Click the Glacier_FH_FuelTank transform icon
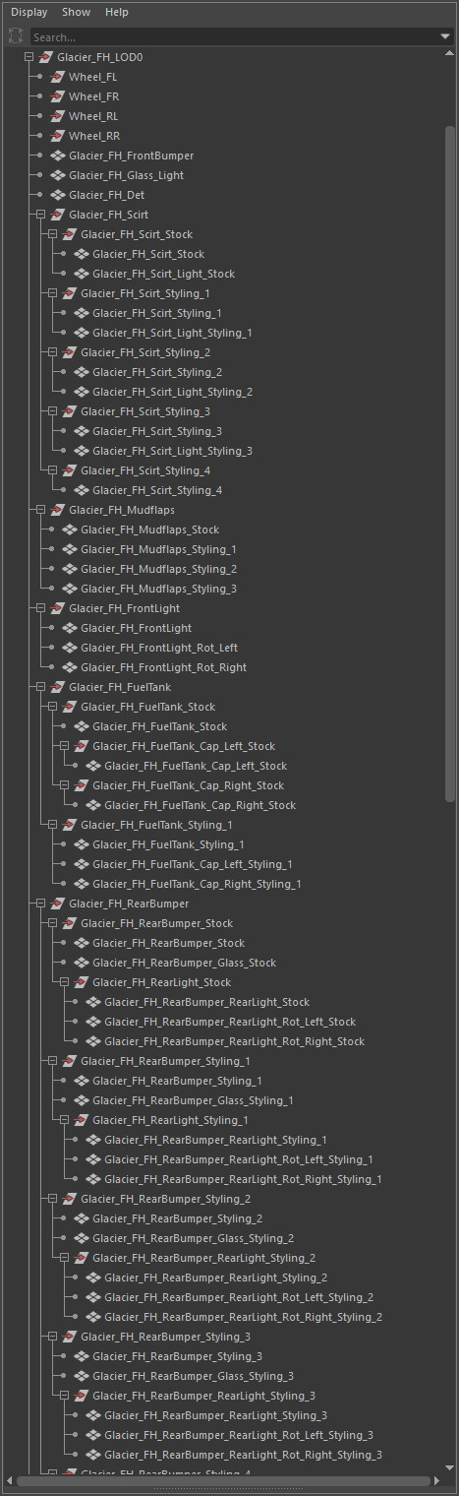459x1496 pixels. click(x=57, y=687)
